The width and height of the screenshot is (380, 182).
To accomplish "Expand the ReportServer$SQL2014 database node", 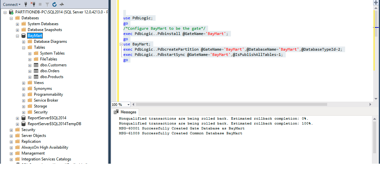I will click(x=17, y=118).
